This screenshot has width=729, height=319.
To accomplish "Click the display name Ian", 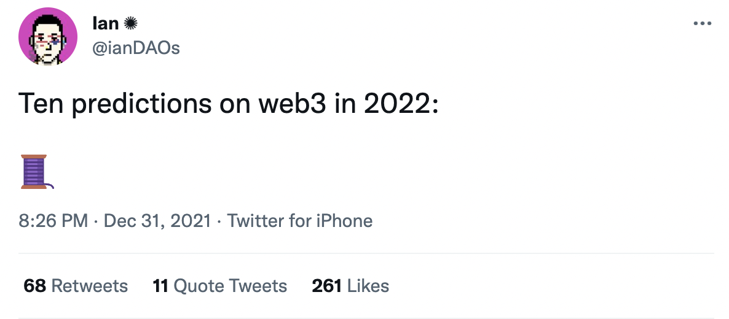I will pyautogui.click(x=105, y=23).
